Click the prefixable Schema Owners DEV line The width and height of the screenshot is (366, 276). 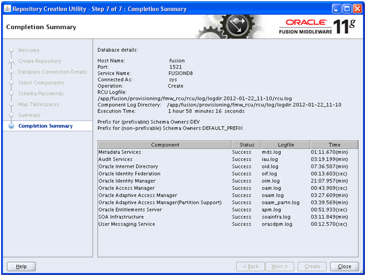click(x=149, y=122)
